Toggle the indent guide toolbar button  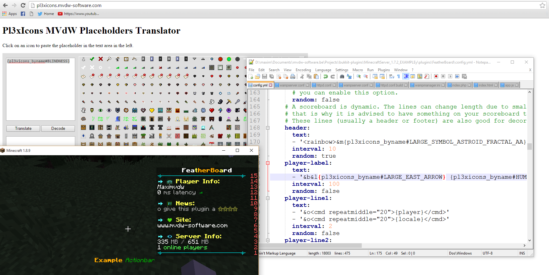tap(406, 76)
